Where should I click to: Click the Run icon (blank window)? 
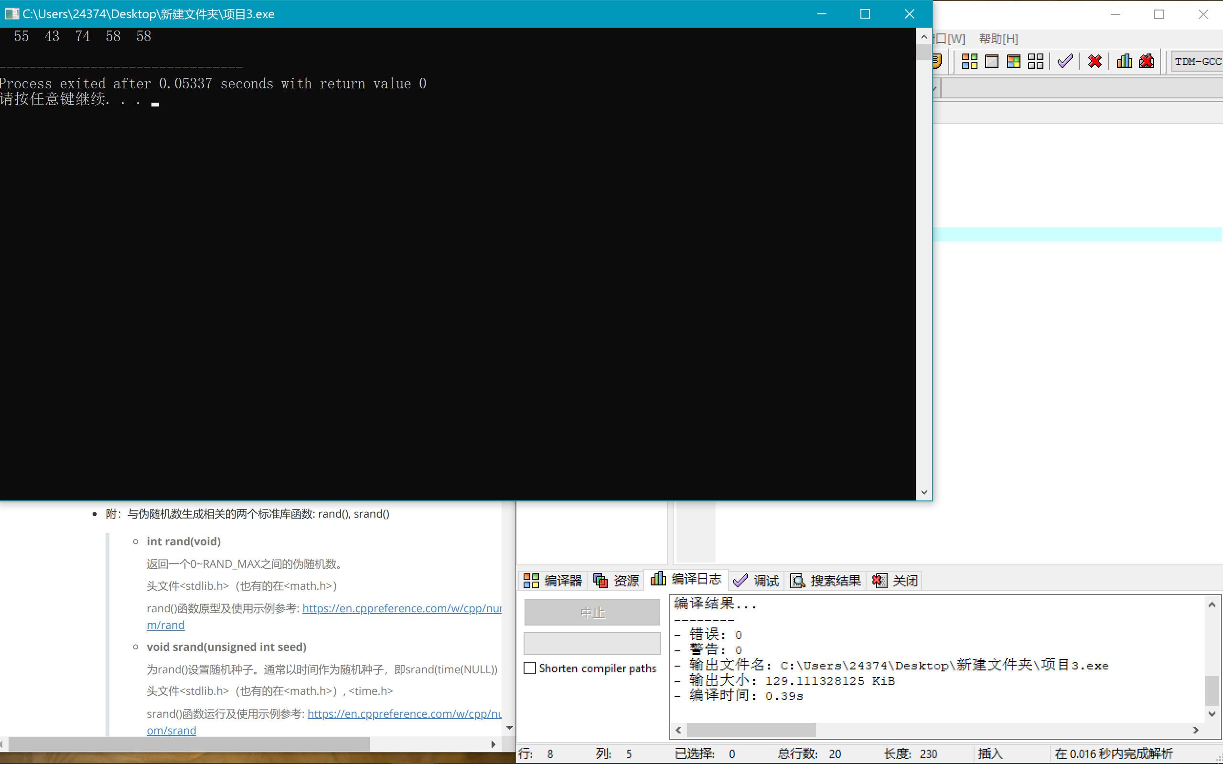(992, 61)
